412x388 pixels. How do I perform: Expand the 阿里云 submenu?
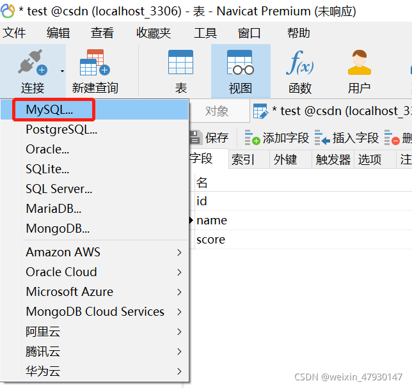click(x=95, y=332)
